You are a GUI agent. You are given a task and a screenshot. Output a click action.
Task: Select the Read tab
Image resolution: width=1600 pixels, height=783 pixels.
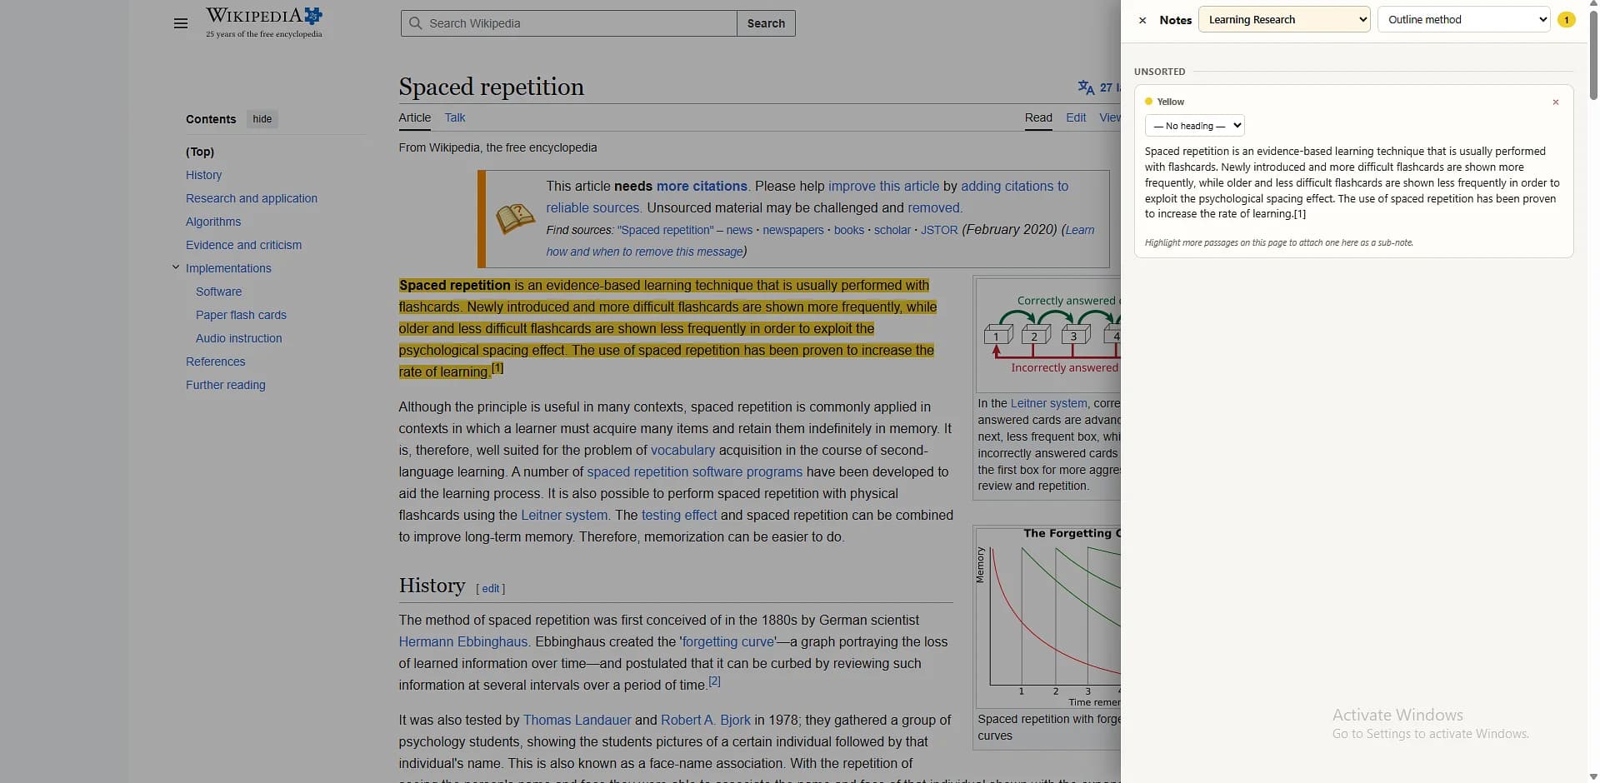[x=1038, y=117]
